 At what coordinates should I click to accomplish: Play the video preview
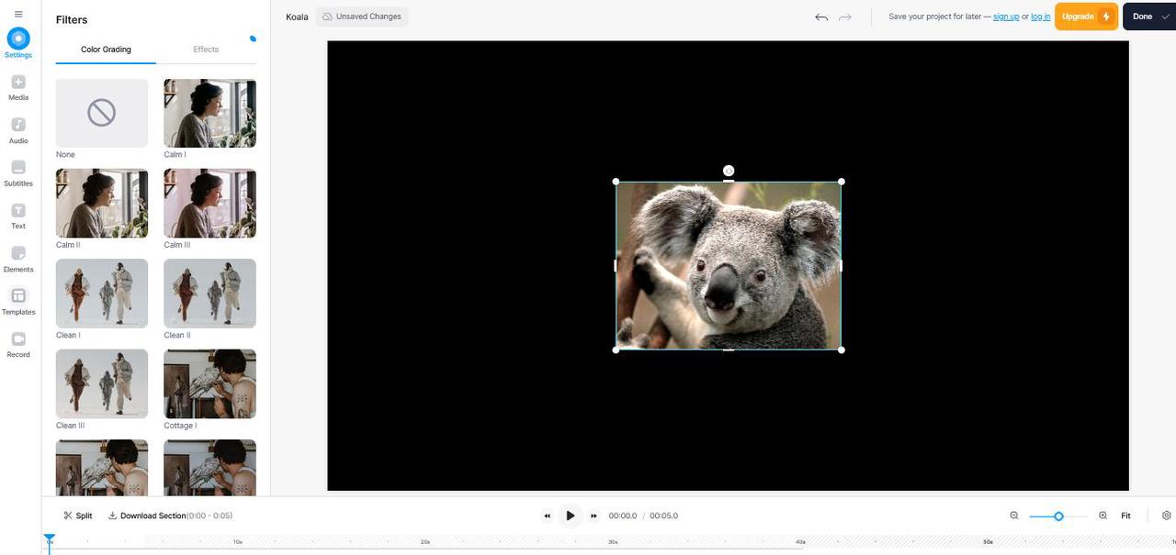(x=571, y=516)
